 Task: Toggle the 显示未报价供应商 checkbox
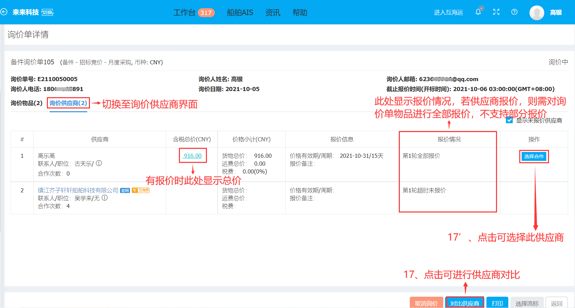point(509,120)
